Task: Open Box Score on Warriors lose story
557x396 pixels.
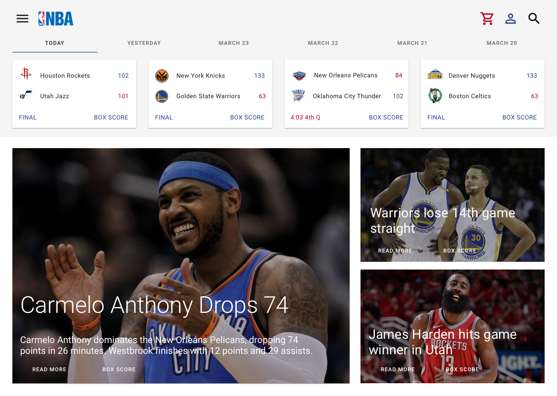Action: (x=460, y=251)
